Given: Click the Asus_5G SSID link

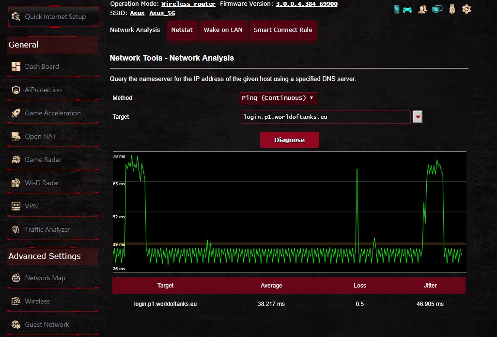Looking at the screenshot, I should click(162, 13).
